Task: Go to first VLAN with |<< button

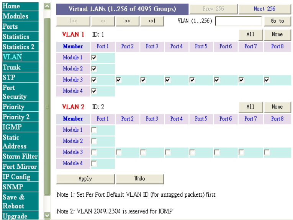Action: 73,21
